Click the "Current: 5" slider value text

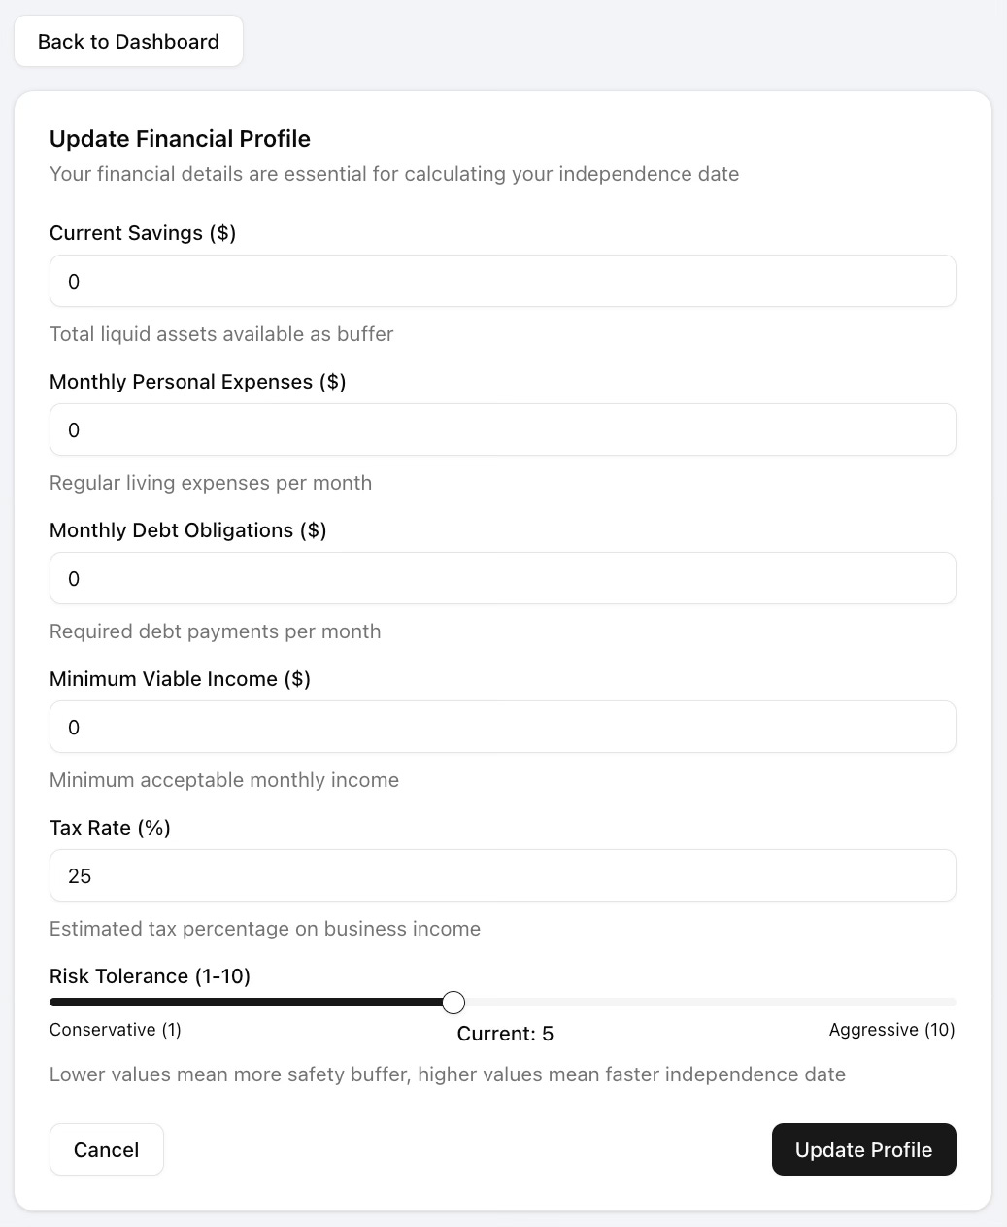pos(505,1034)
